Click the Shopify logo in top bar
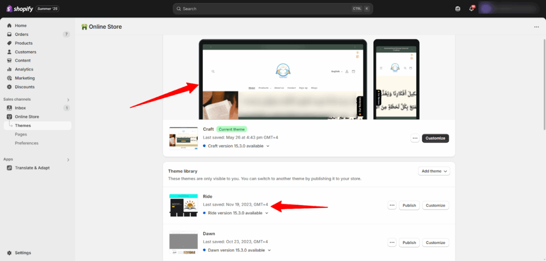Viewport: 546px width, 261px height. (20, 9)
